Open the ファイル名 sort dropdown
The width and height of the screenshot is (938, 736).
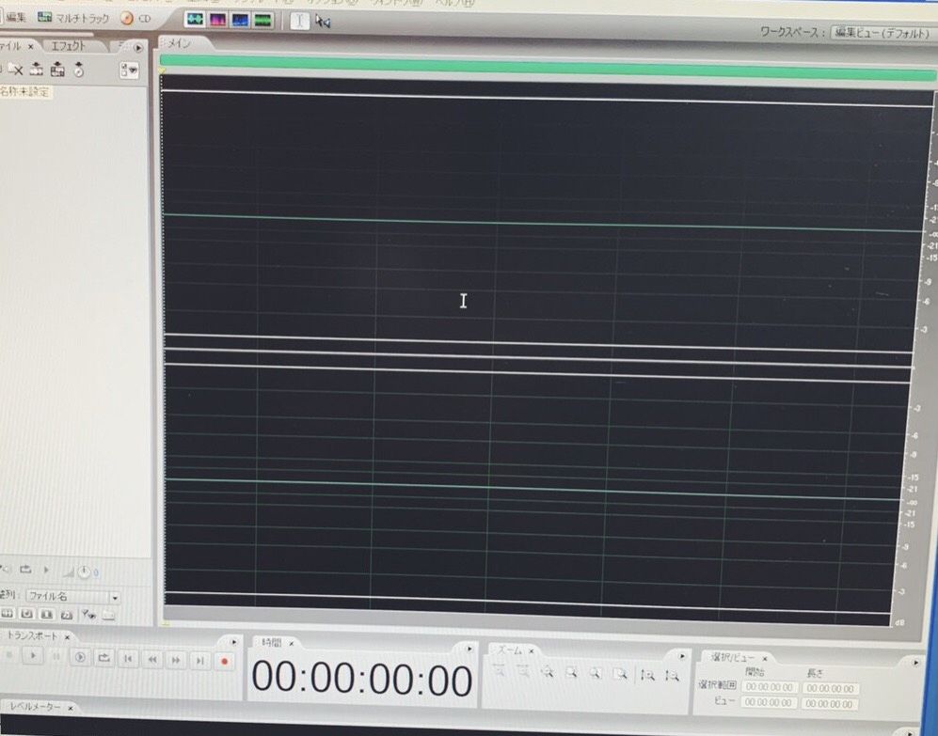click(115, 597)
